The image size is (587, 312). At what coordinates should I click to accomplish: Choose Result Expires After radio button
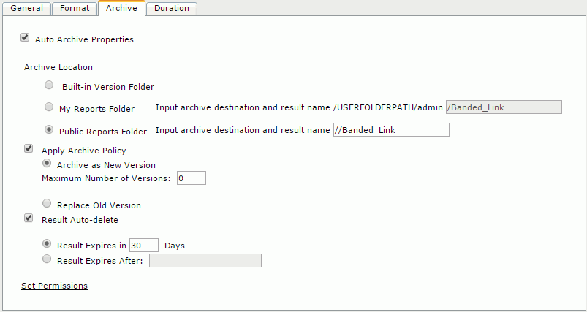click(48, 259)
